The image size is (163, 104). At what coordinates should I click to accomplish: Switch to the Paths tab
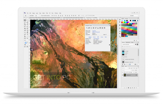tap(123, 66)
